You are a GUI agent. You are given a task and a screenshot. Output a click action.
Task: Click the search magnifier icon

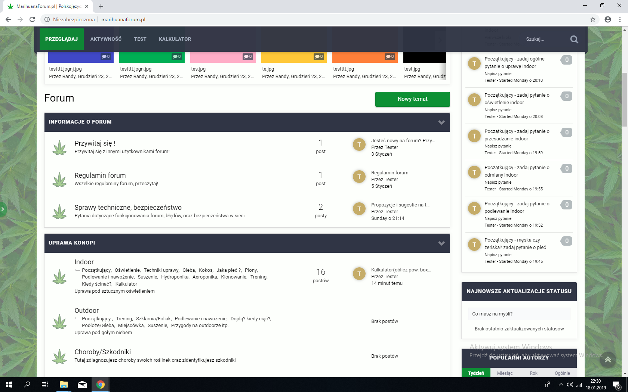tap(574, 39)
